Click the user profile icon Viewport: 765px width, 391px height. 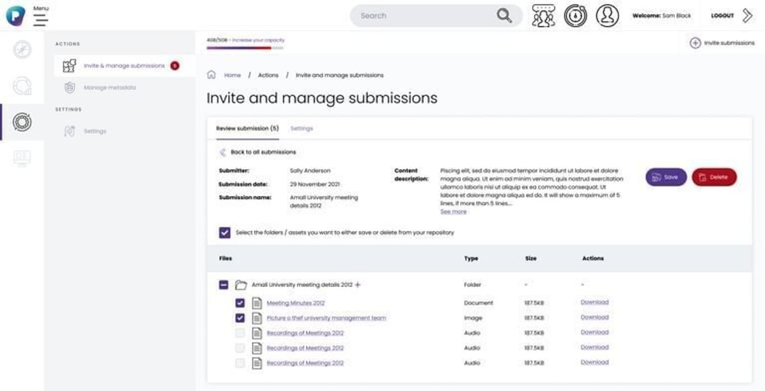[607, 16]
